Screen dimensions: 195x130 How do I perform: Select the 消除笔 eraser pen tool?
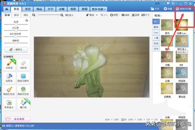tap(23, 65)
